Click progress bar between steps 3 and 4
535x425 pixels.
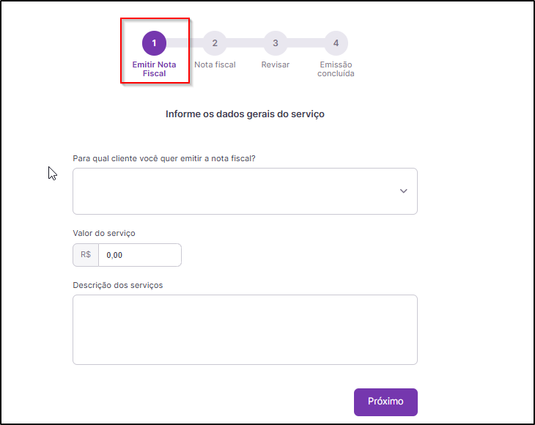pos(306,43)
